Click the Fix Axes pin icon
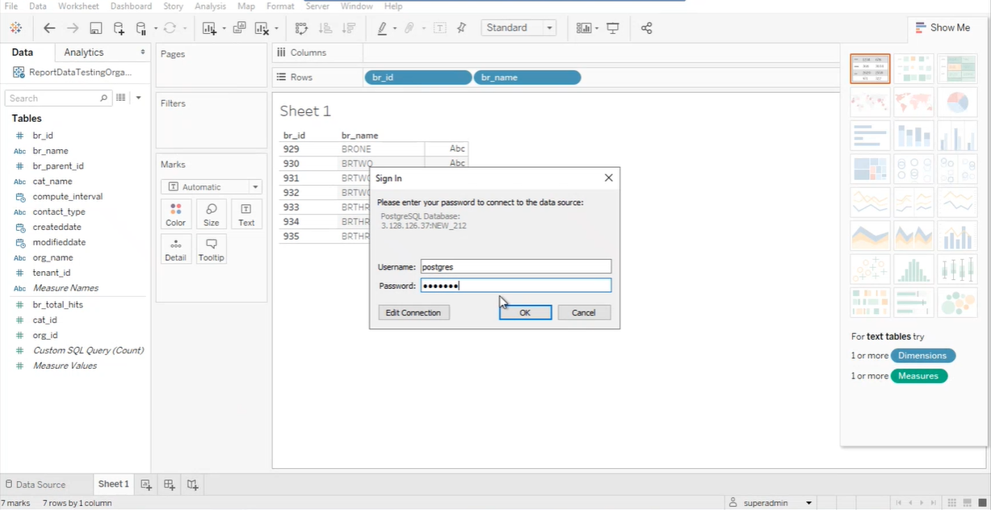Screen dimensions: 991x510 point(462,28)
